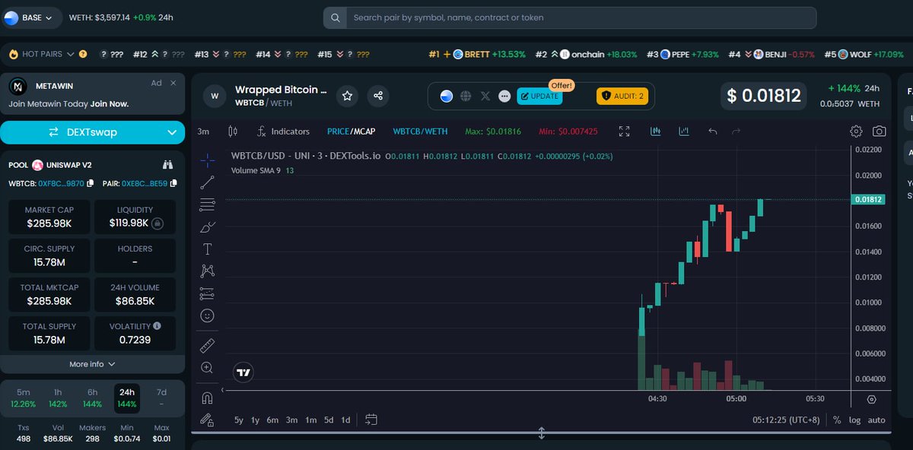
Task: Toggle percent scale on chart
Action: (x=837, y=420)
